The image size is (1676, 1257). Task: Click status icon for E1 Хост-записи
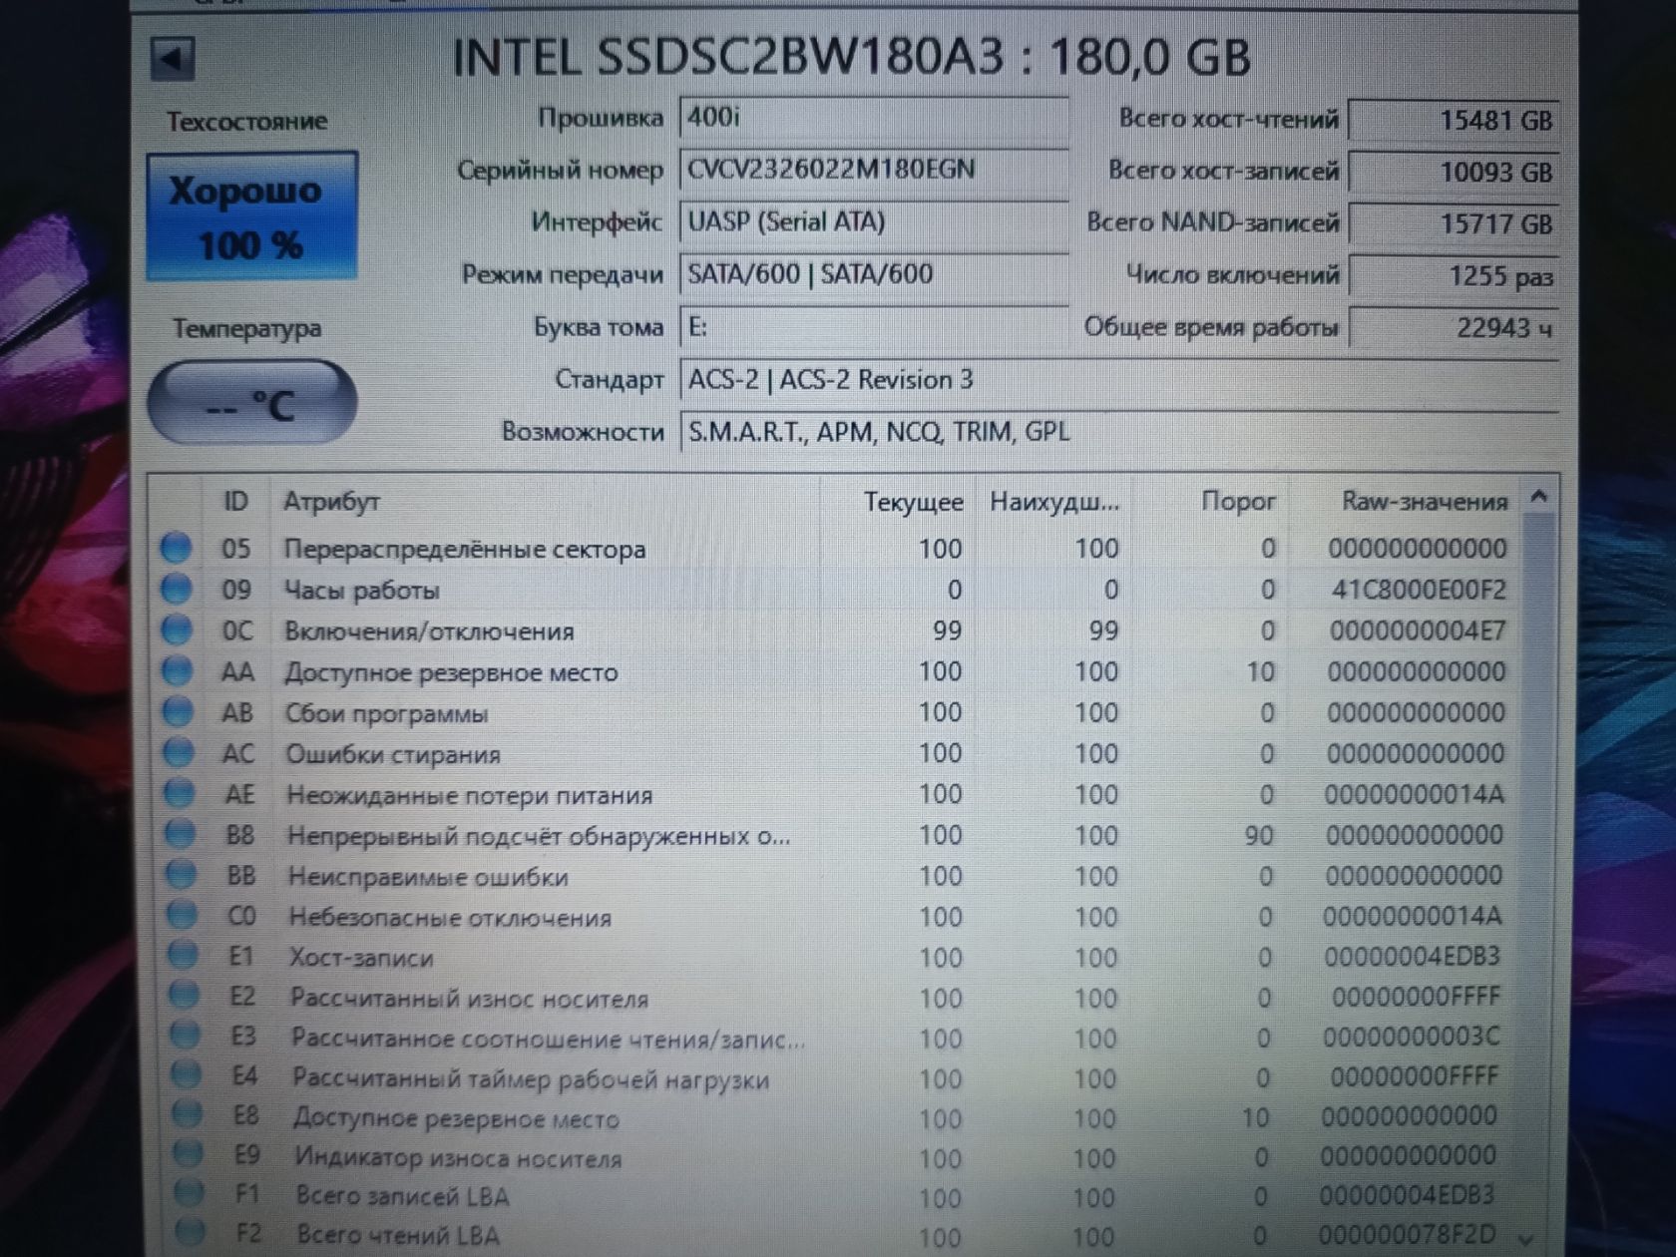pos(184,956)
